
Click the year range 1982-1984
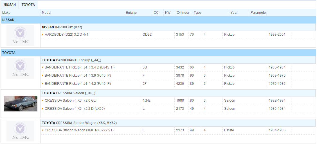point(277,100)
